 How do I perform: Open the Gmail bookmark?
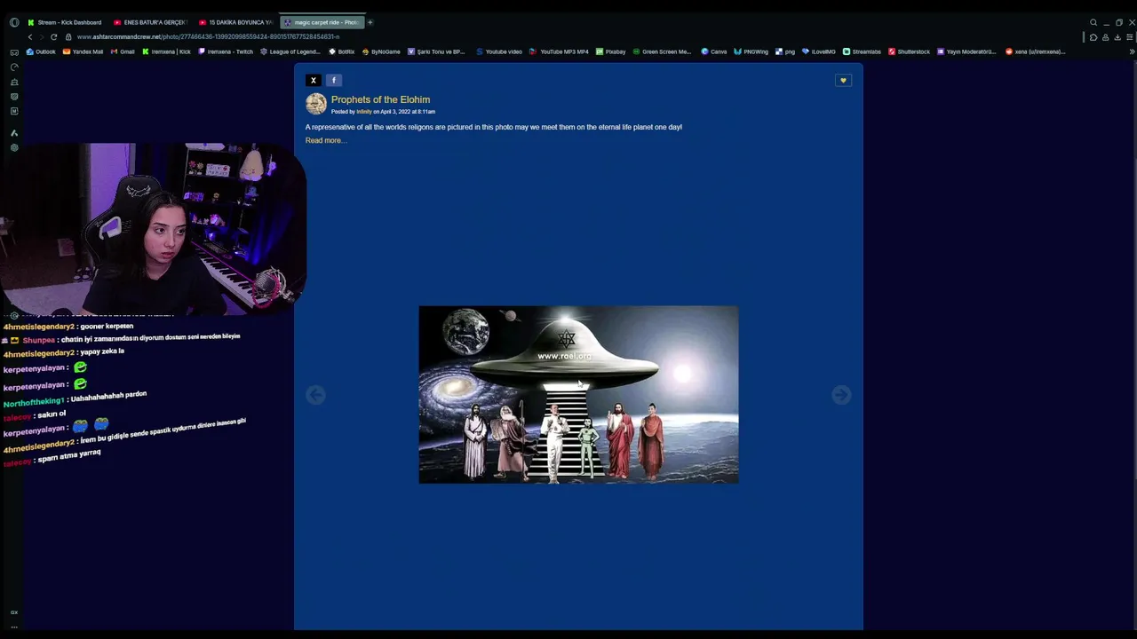click(x=123, y=51)
